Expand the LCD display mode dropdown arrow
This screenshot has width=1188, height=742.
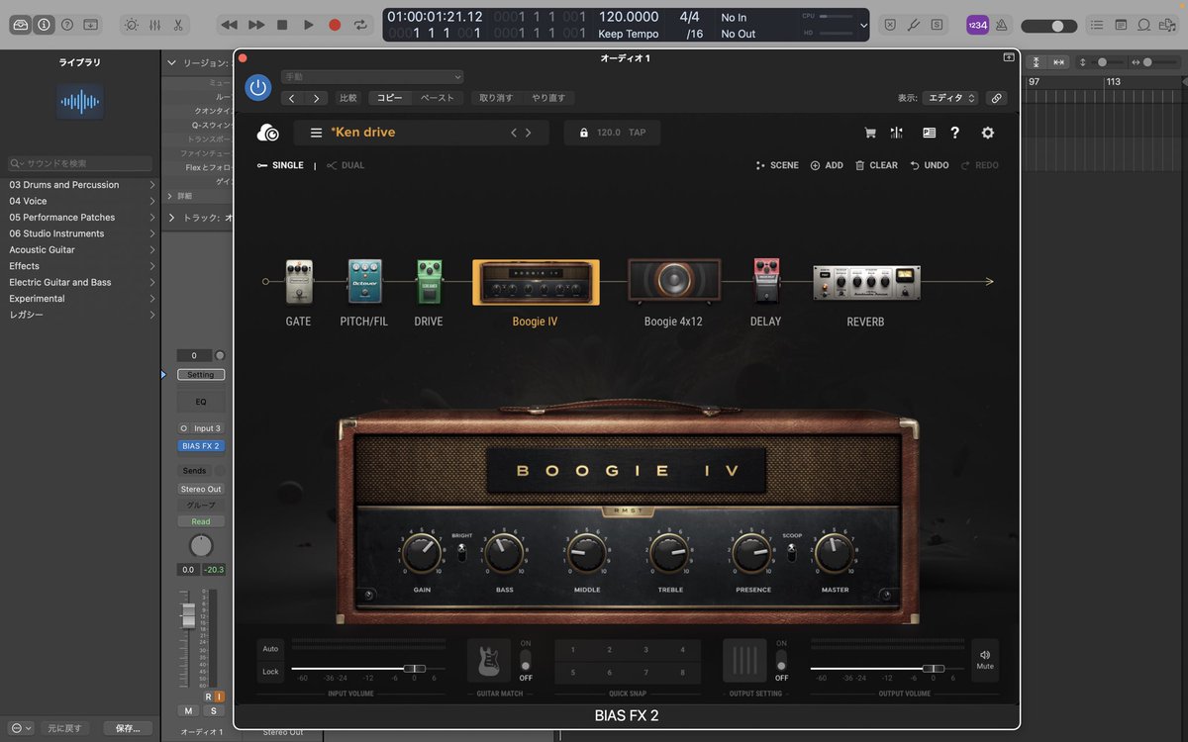864,25
